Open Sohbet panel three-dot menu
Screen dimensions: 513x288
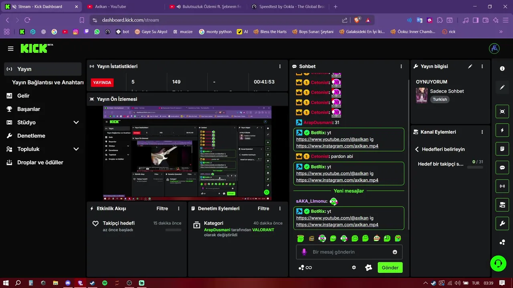tap(401, 66)
